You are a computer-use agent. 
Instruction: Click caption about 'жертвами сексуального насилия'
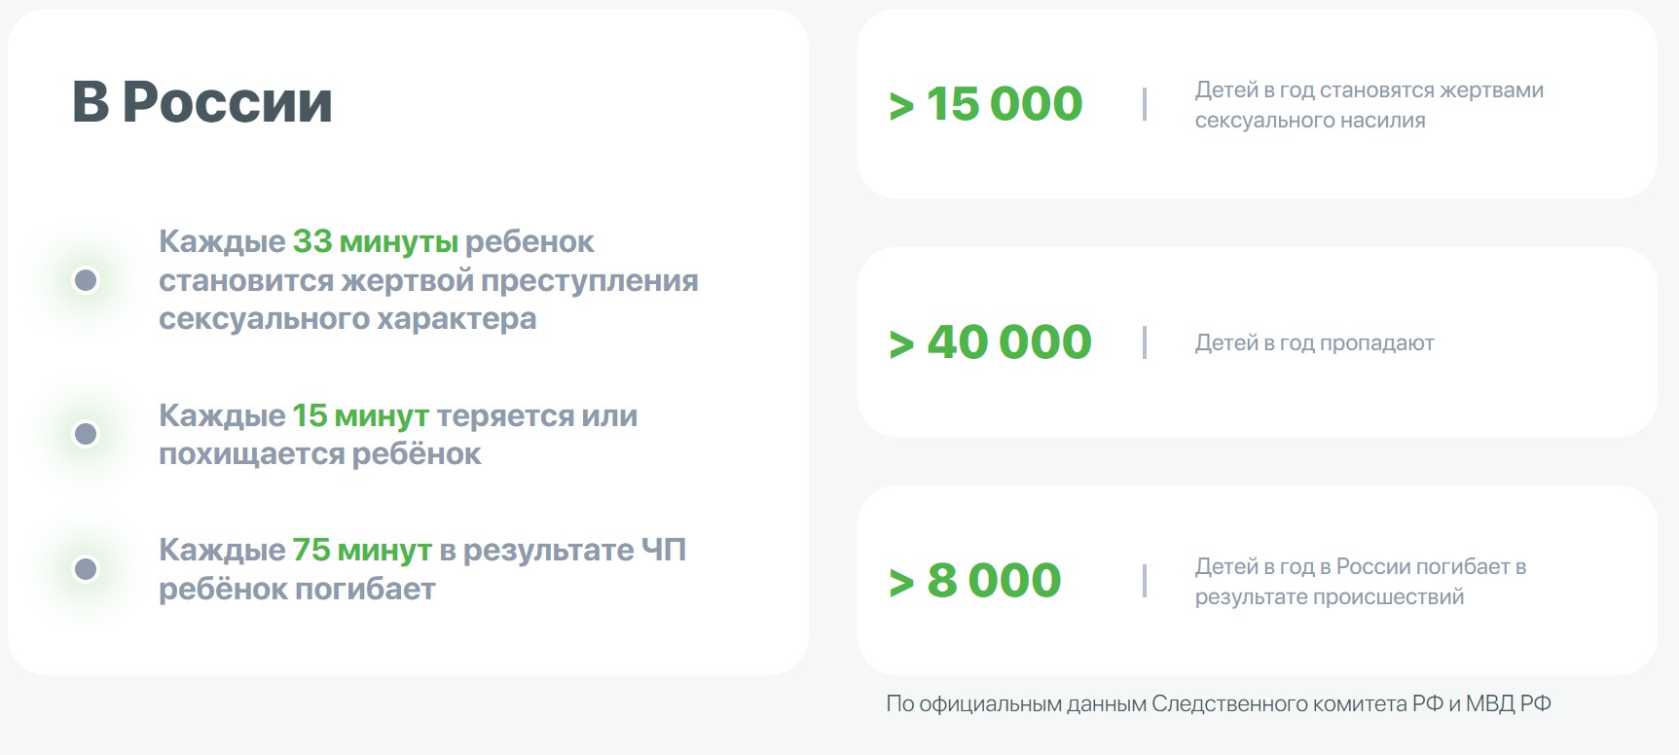point(1369,105)
